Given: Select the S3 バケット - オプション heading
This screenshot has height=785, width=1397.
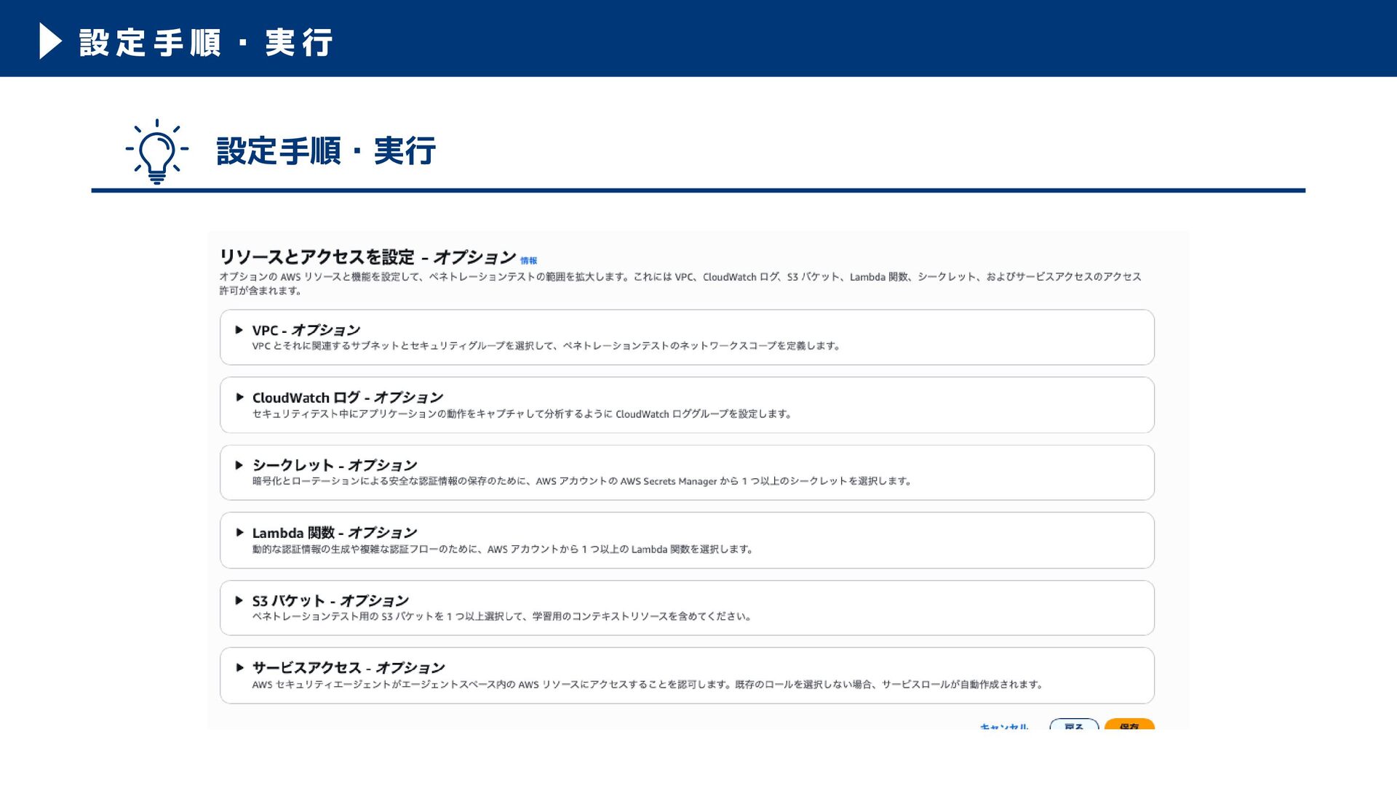Looking at the screenshot, I should pyautogui.click(x=330, y=600).
